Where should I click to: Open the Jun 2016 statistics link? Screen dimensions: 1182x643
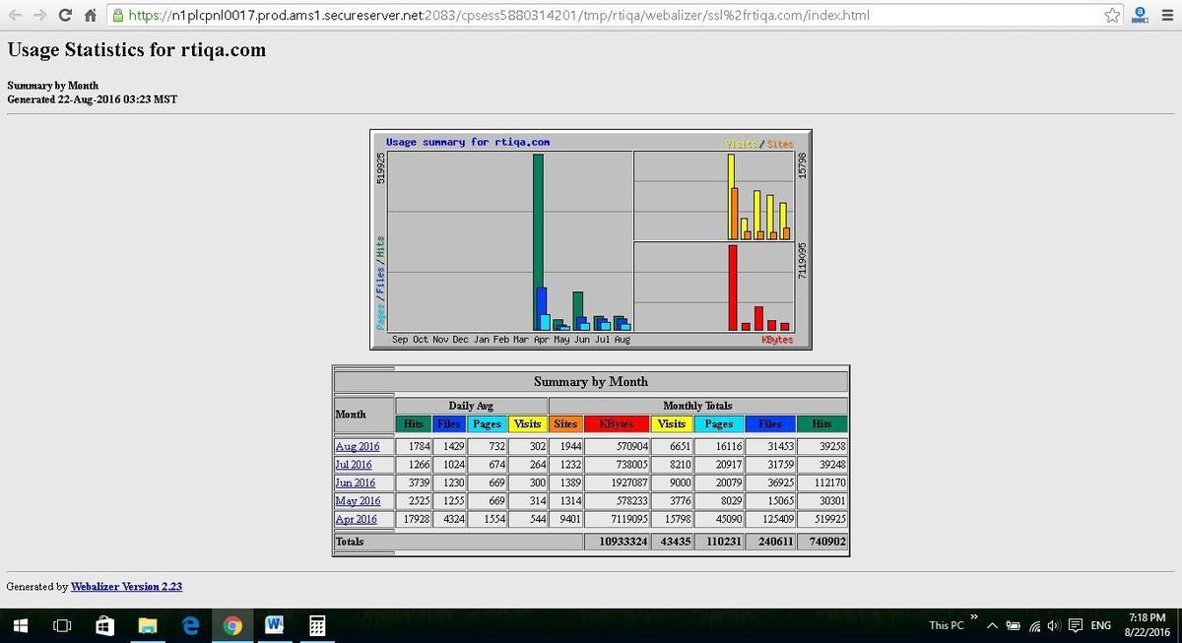pyautogui.click(x=357, y=482)
